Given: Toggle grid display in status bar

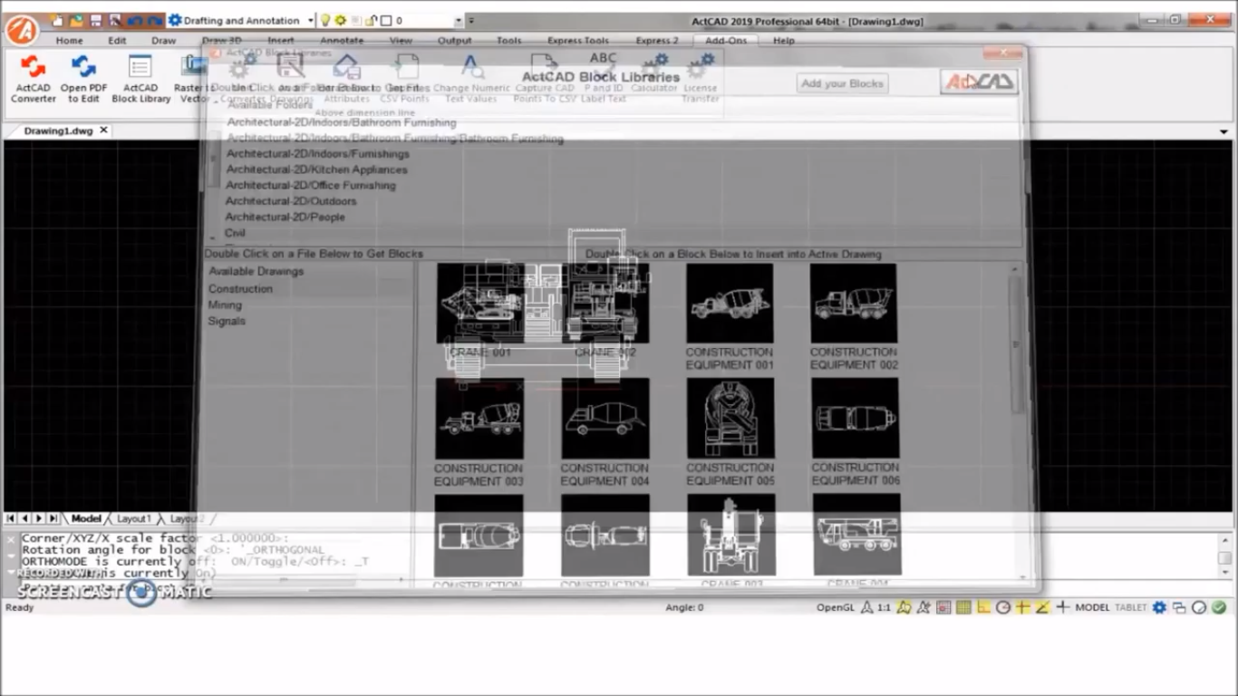Looking at the screenshot, I should 963,607.
